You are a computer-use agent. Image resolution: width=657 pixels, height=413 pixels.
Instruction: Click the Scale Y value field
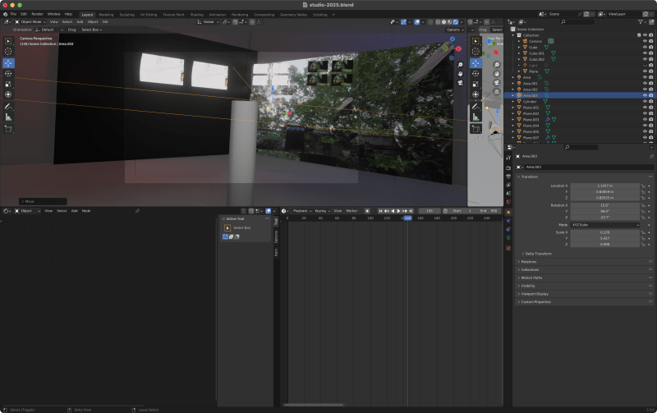[x=604, y=238]
